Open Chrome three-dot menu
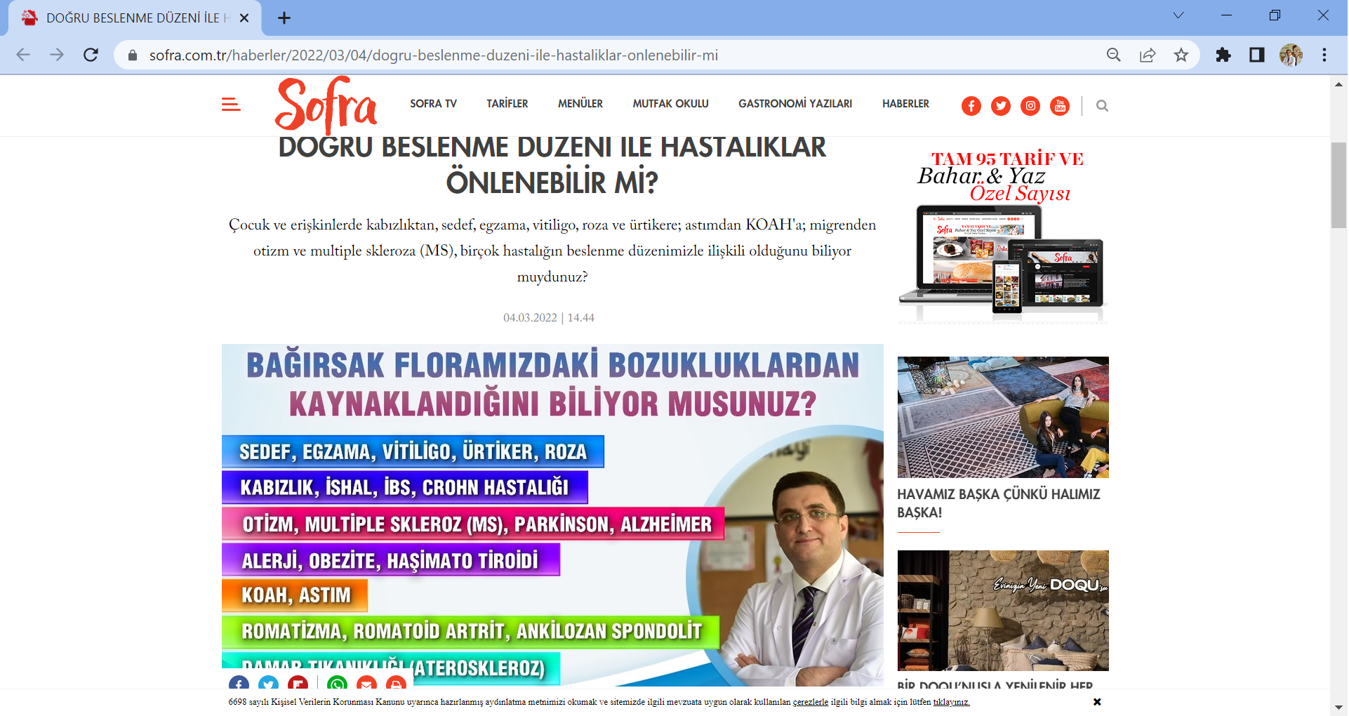Image resolution: width=1349 pixels, height=716 pixels. [1324, 55]
